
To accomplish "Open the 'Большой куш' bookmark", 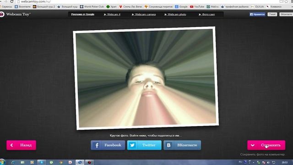I will (67, 6).
